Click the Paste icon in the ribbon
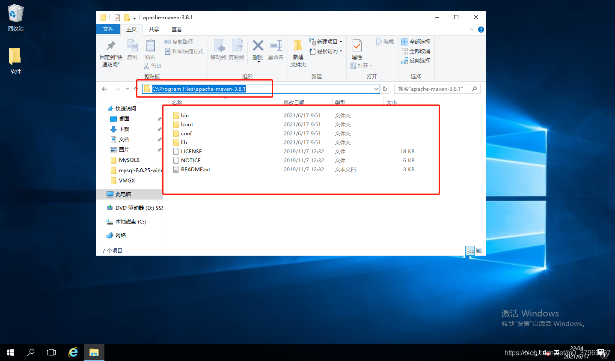The width and height of the screenshot is (615, 361). coord(150,45)
